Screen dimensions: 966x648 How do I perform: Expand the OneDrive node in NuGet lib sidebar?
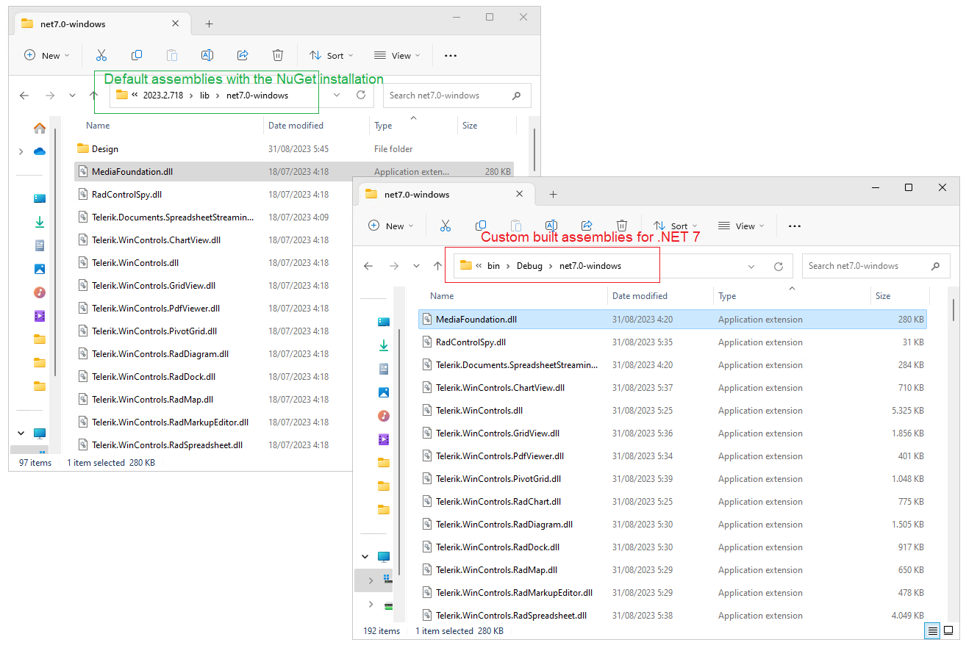pyautogui.click(x=21, y=151)
